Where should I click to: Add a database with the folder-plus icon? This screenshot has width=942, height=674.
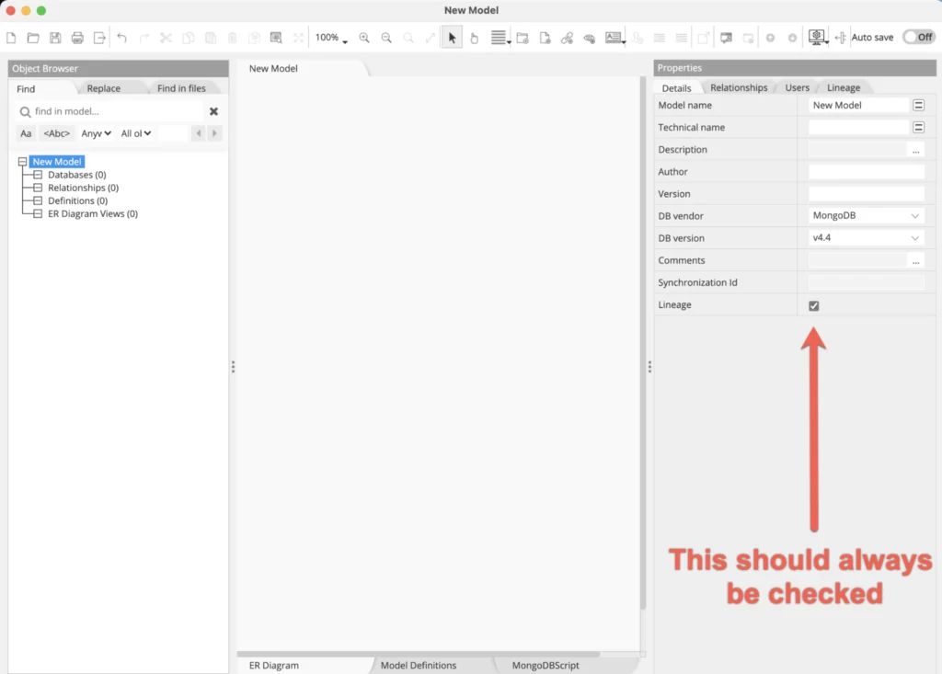tap(523, 38)
